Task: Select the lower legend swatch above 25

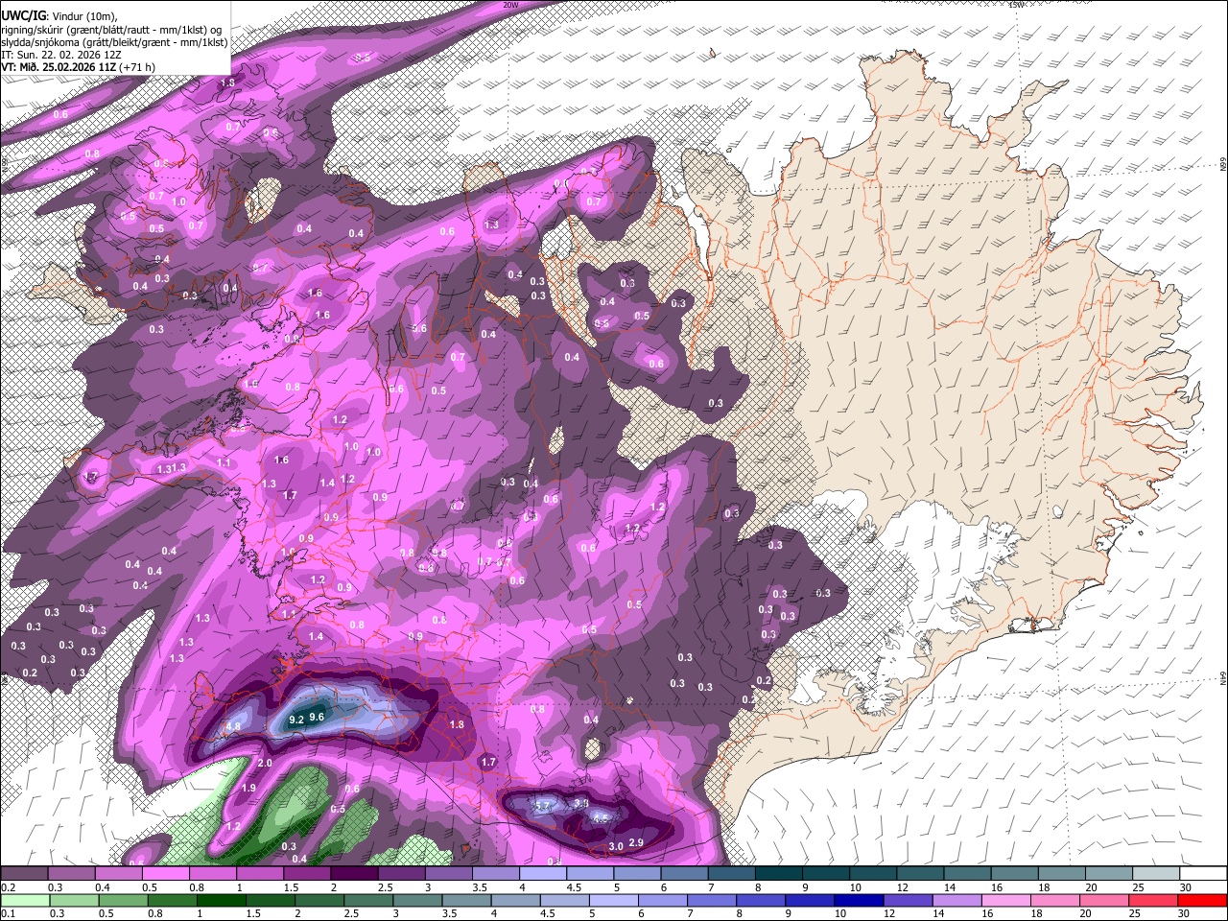Action: tap(1154, 901)
